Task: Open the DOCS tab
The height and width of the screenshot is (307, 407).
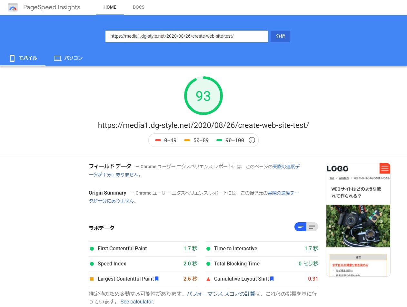Action: [139, 7]
